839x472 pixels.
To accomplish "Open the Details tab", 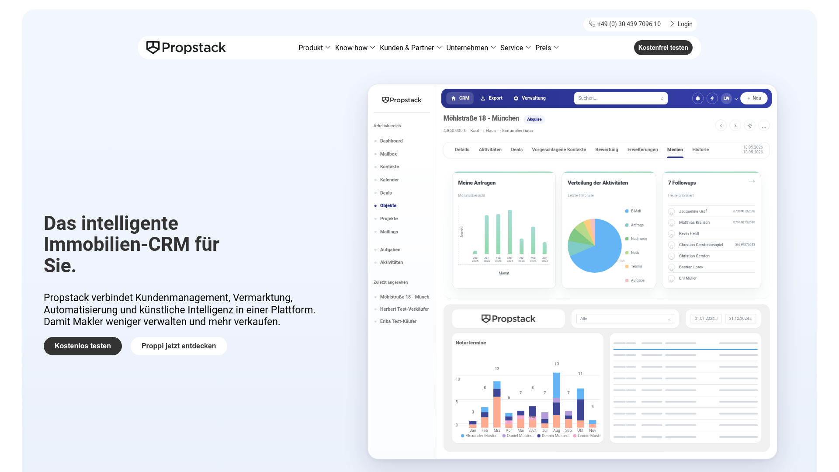I will (x=462, y=149).
